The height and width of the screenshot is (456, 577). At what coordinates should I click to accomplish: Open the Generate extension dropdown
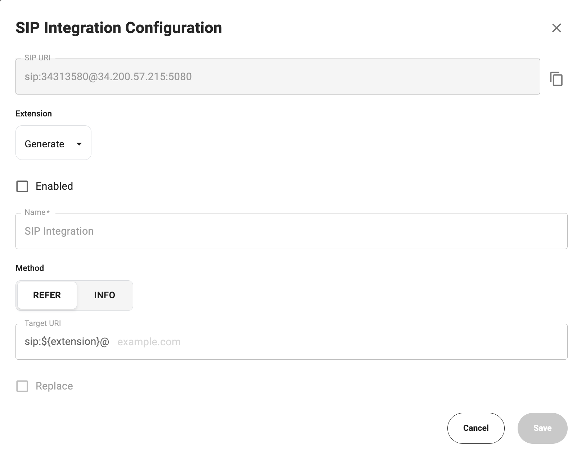[53, 143]
